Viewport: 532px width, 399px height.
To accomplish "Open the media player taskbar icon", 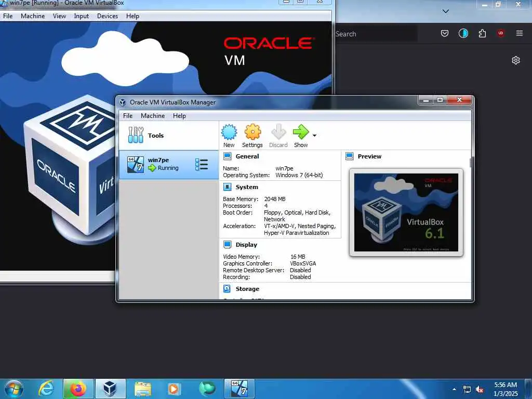I will pyautogui.click(x=174, y=389).
